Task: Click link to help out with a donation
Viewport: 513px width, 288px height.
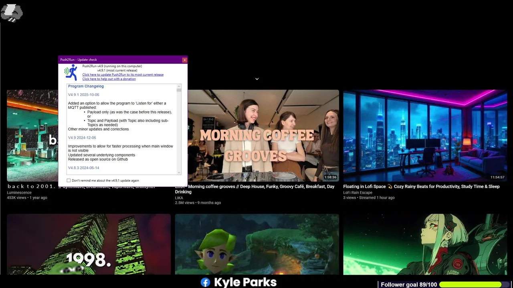Action: point(109,79)
